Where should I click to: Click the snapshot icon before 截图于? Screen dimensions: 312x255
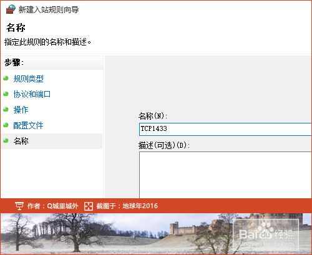click(89, 206)
